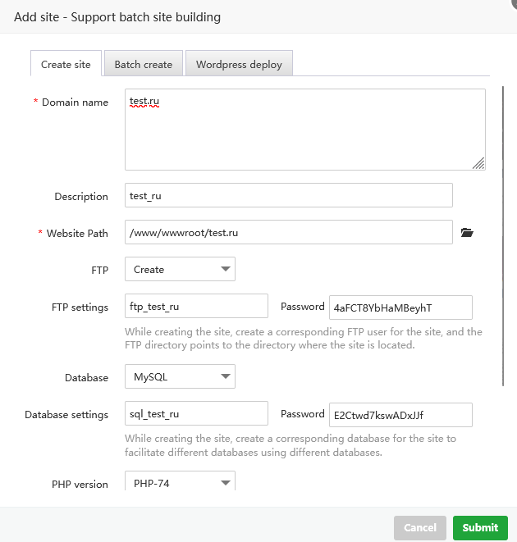The width and height of the screenshot is (517, 542).
Task: Open the FTP Create dropdown
Action: tap(180, 269)
